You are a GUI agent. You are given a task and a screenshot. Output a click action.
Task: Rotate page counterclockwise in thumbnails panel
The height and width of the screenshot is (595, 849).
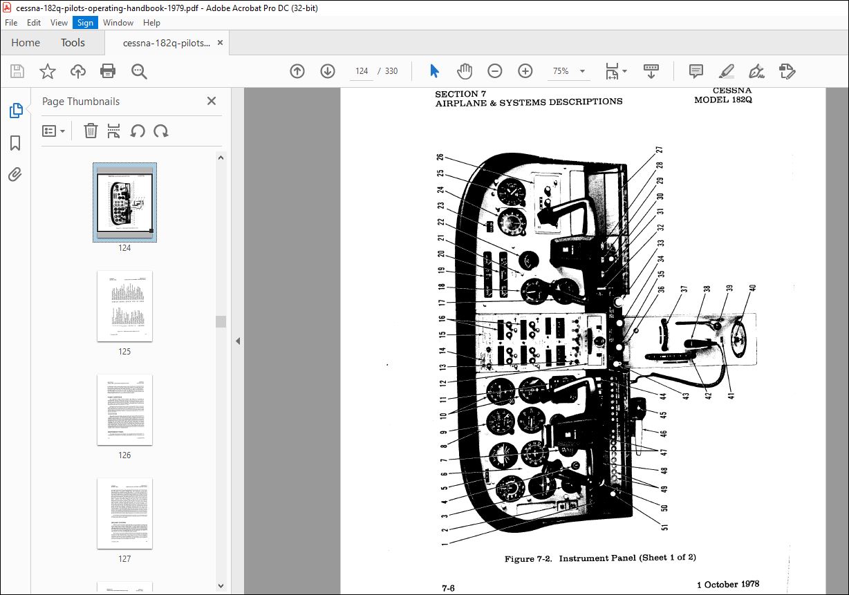click(x=138, y=131)
